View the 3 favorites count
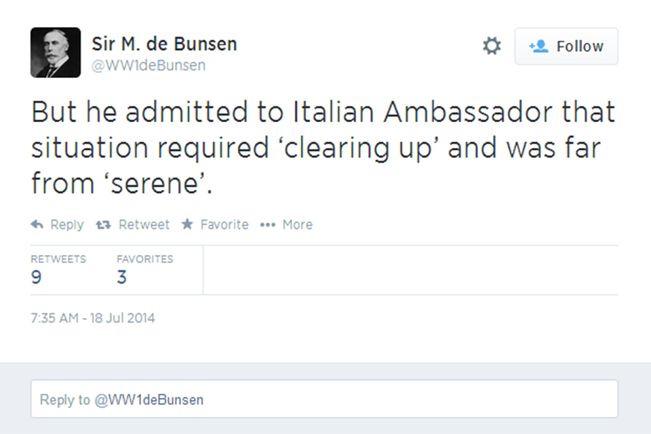 [122, 277]
